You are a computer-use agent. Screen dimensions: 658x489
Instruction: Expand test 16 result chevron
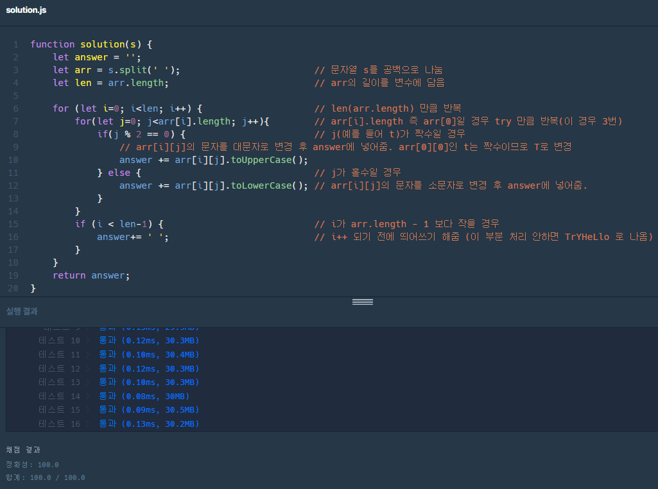coord(88,424)
